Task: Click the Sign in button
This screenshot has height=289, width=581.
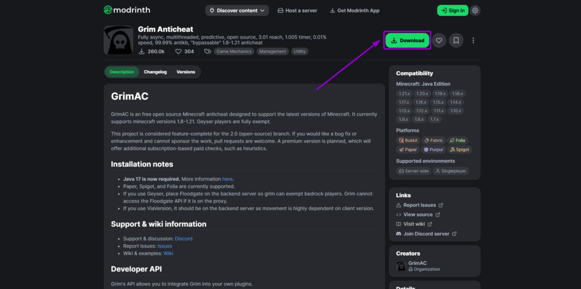Action: coord(452,10)
